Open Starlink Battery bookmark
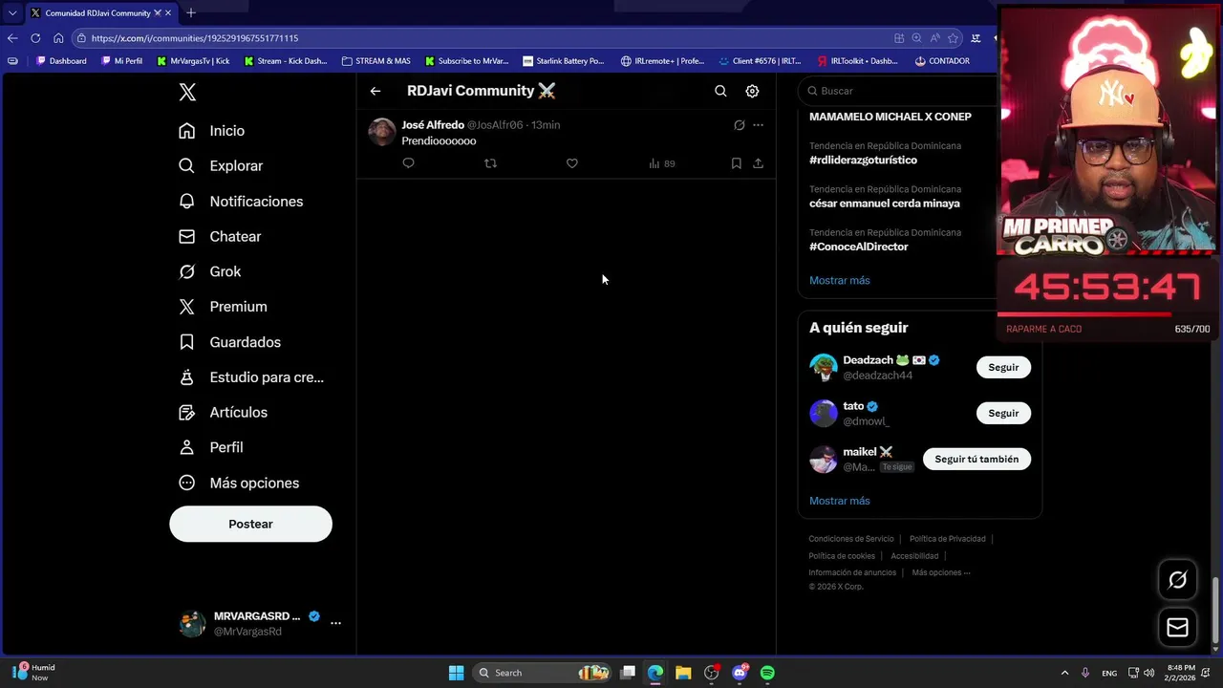The width and height of the screenshot is (1223, 688). (564, 61)
